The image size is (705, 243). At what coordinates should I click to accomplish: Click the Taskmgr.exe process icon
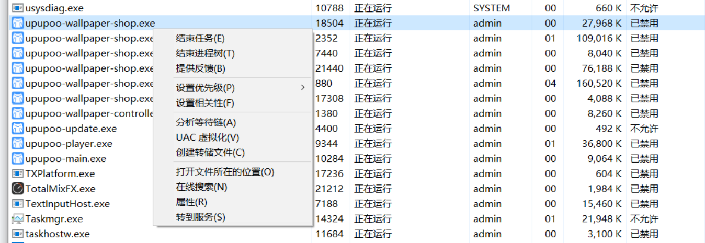18,219
